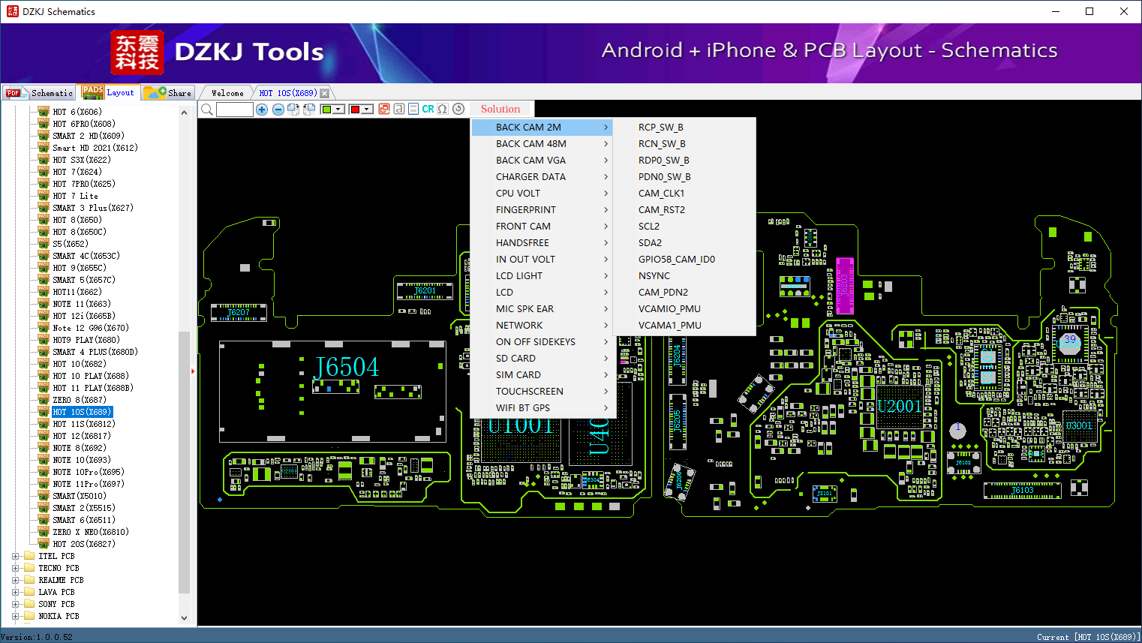Expand the TECNO PCB folder
Screen dimensions: 1142x643
16,568
